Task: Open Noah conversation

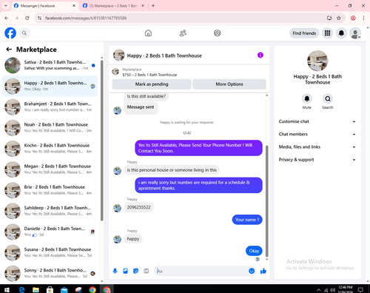Action: click(x=50, y=128)
